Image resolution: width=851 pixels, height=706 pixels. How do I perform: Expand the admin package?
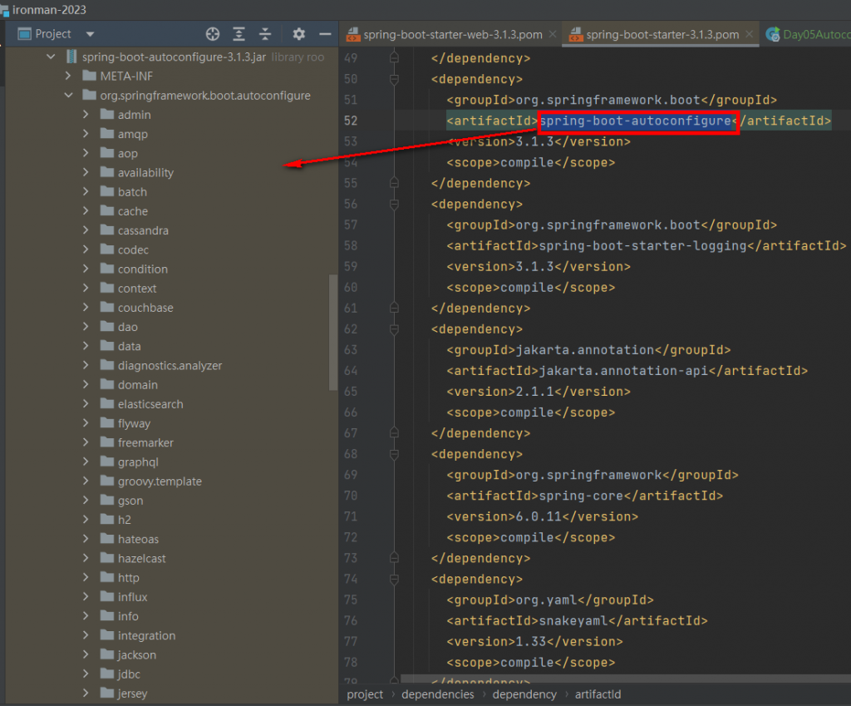86,115
